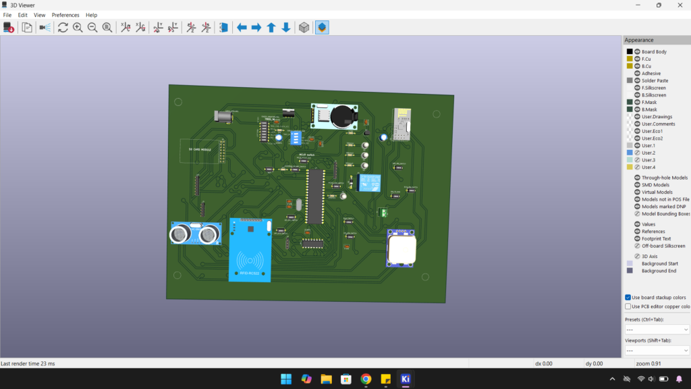Click the Zoom in magnifier icon
Screen dimensions: 691x389
coord(78,28)
